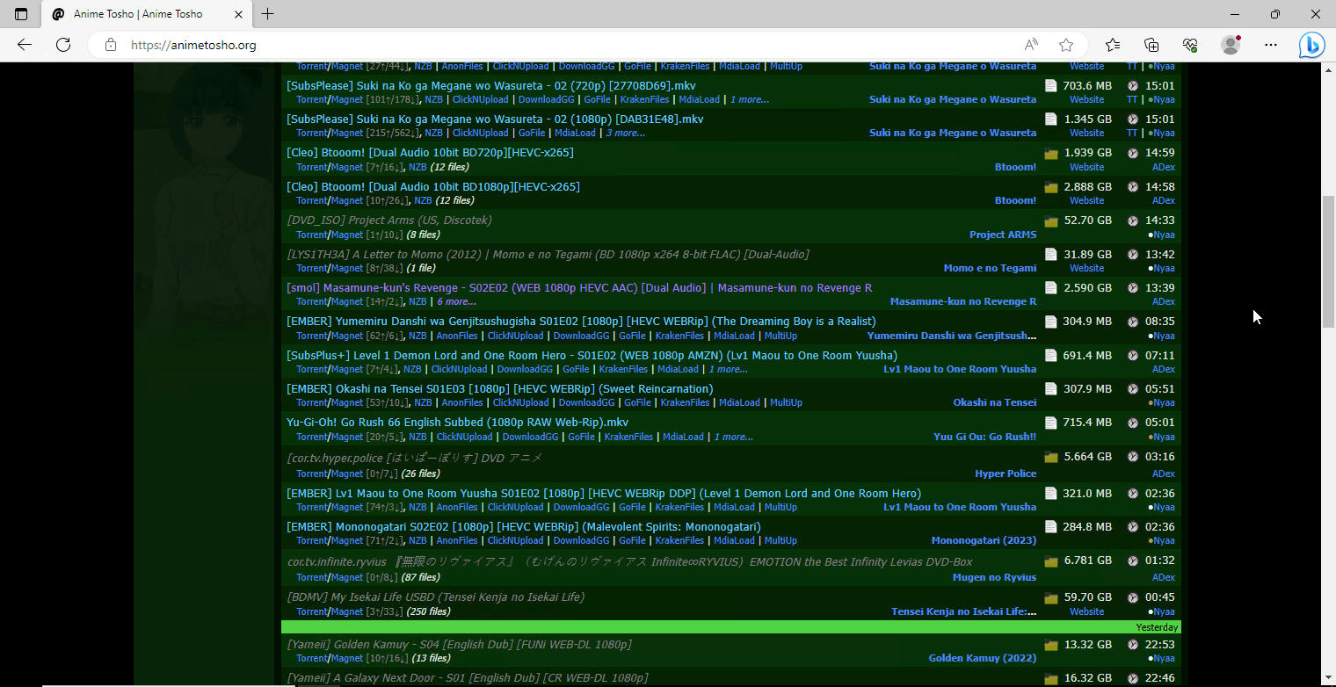
Task: Click KrakenFiles link on Mononogatari row
Action: pyautogui.click(x=679, y=541)
